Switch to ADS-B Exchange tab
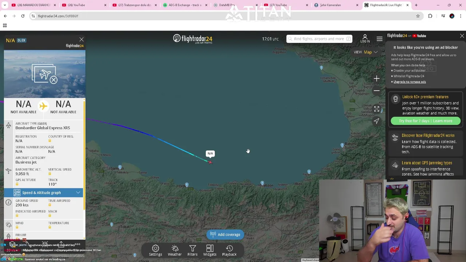Screen dimensions: 466x262 tap(184, 5)
